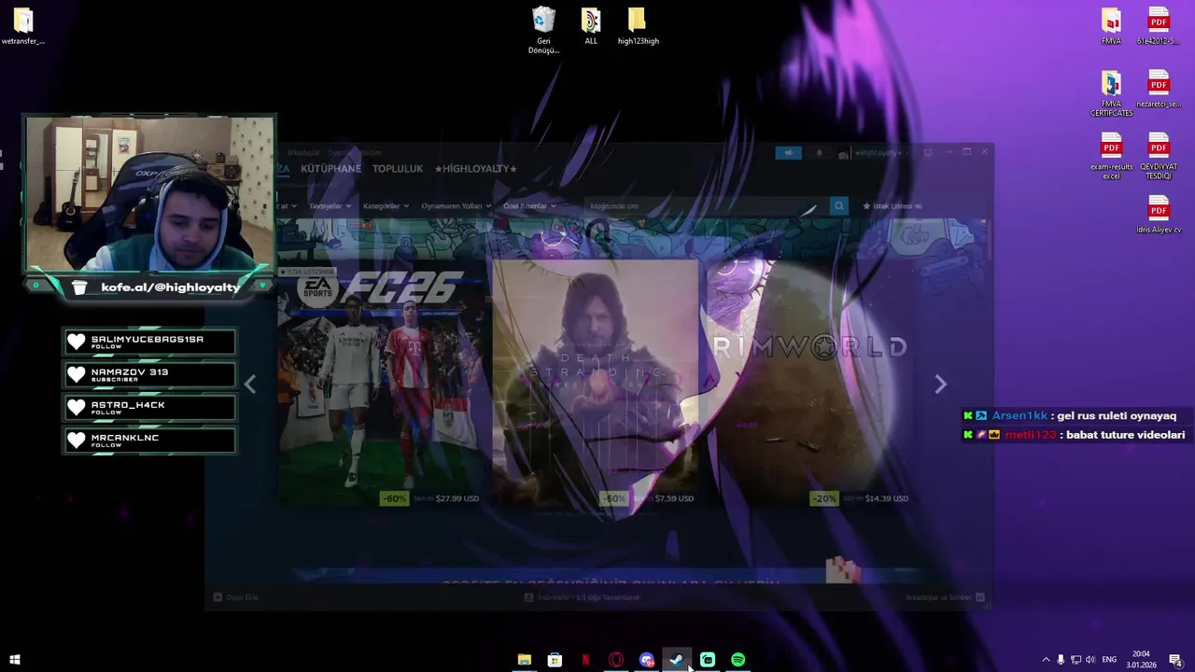Select the Geri Dönüşüm recycle bin icon
The image size is (1195, 672).
pos(543,30)
